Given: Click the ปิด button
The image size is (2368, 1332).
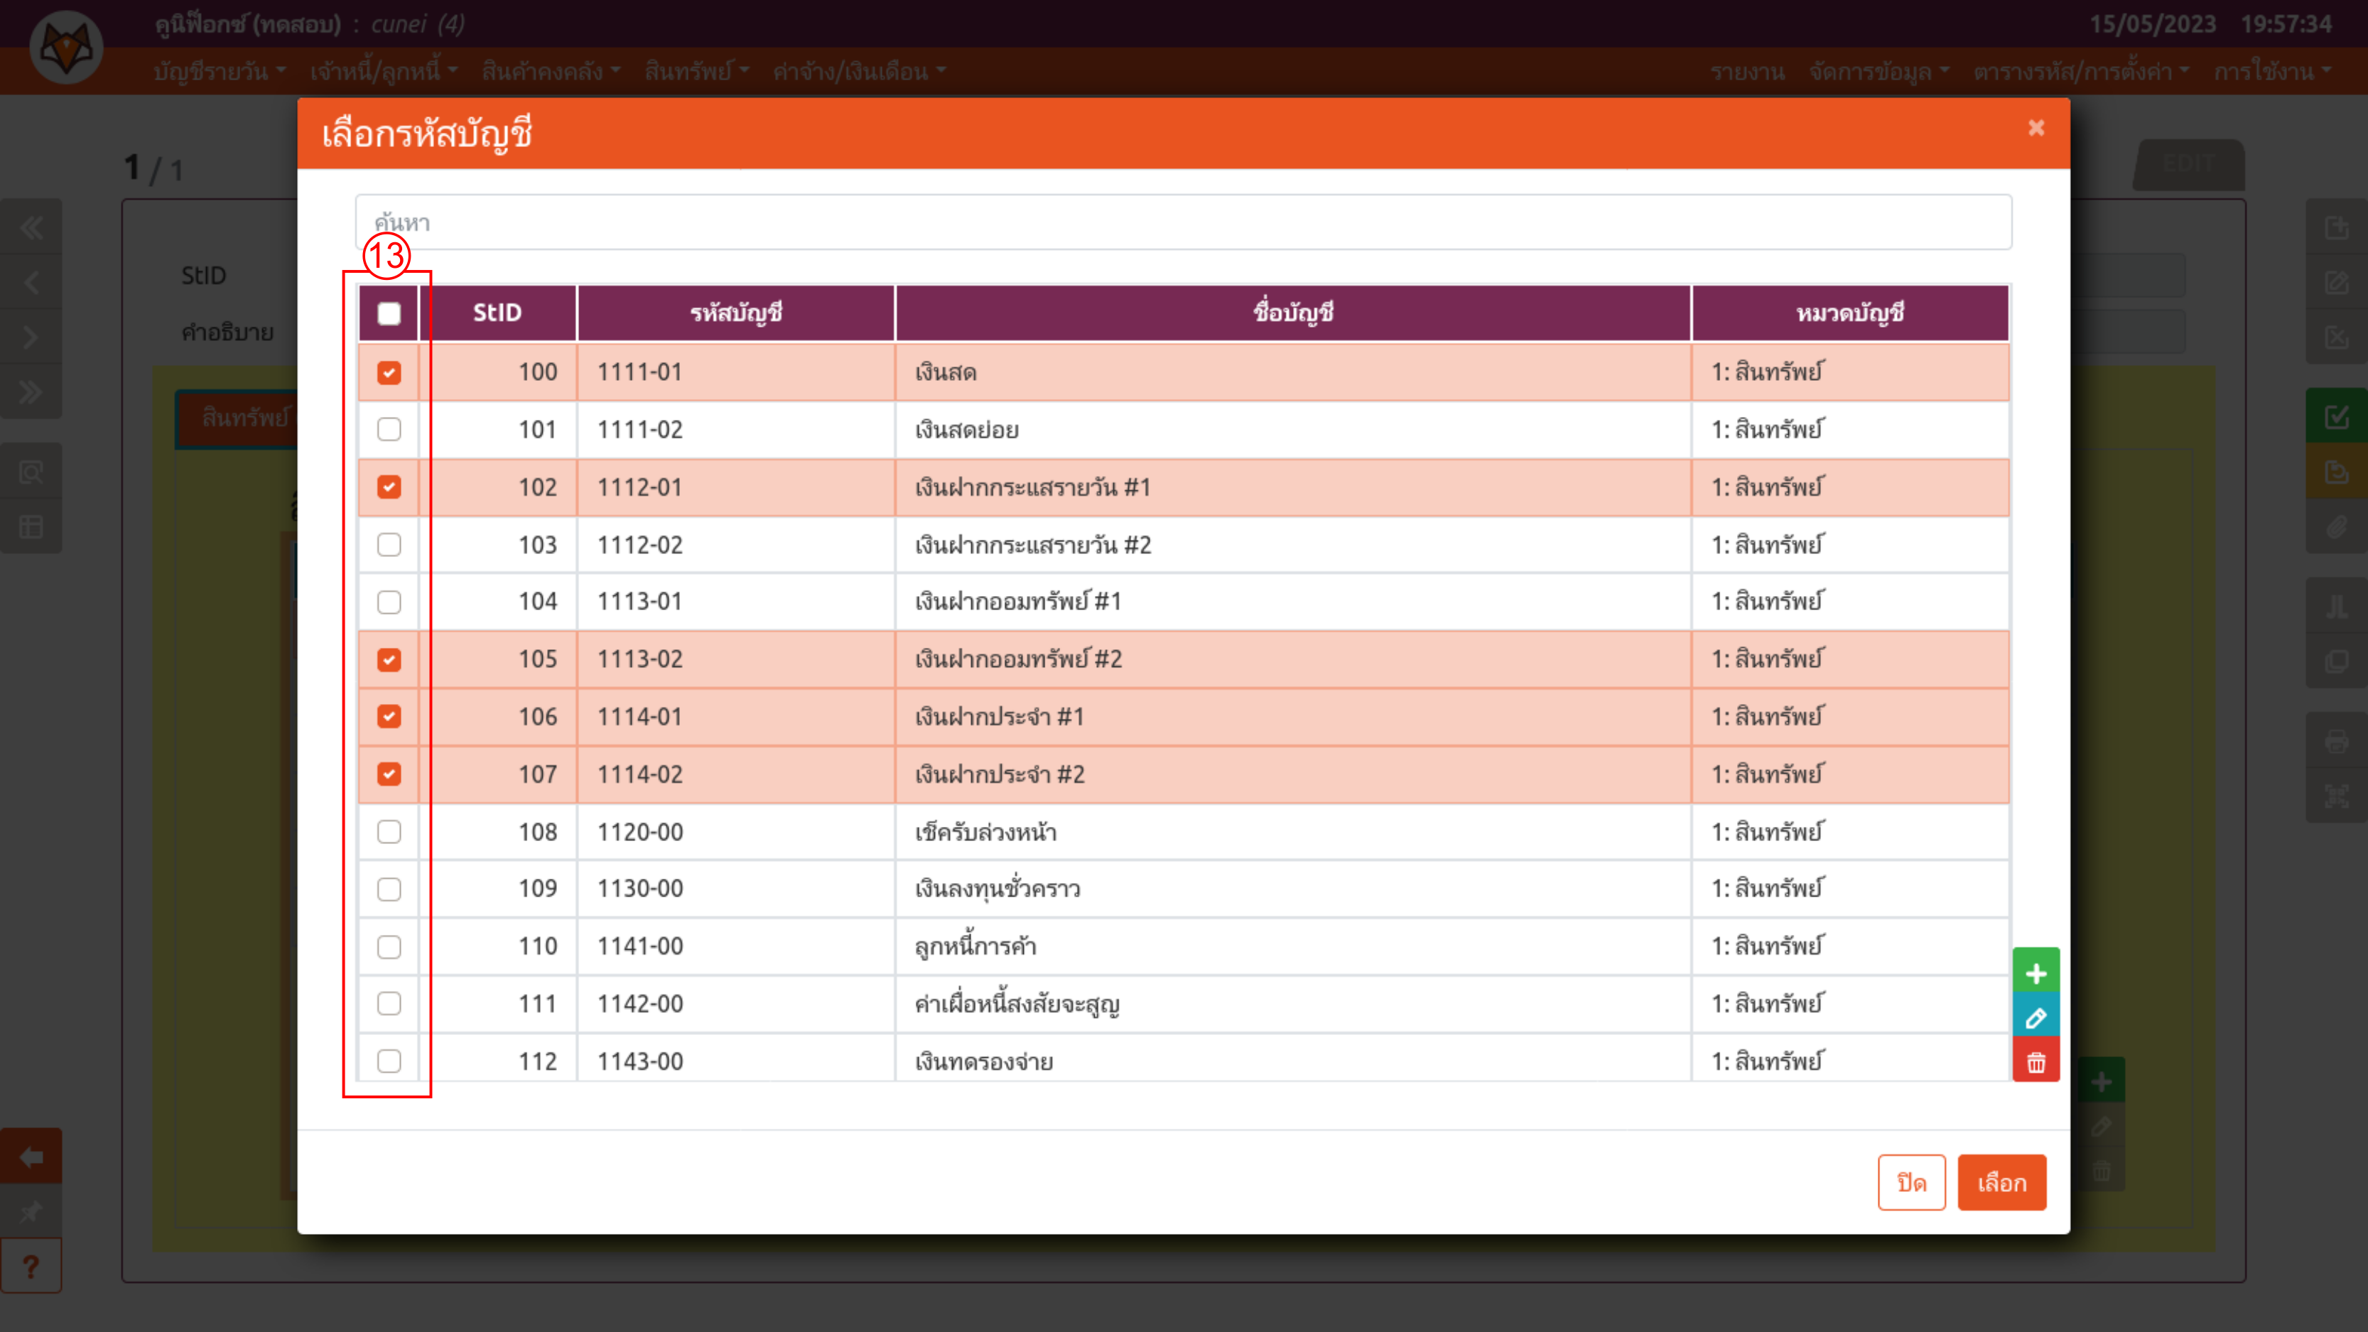Looking at the screenshot, I should [x=1911, y=1182].
